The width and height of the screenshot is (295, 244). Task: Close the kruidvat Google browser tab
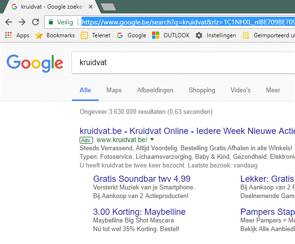click(x=91, y=7)
